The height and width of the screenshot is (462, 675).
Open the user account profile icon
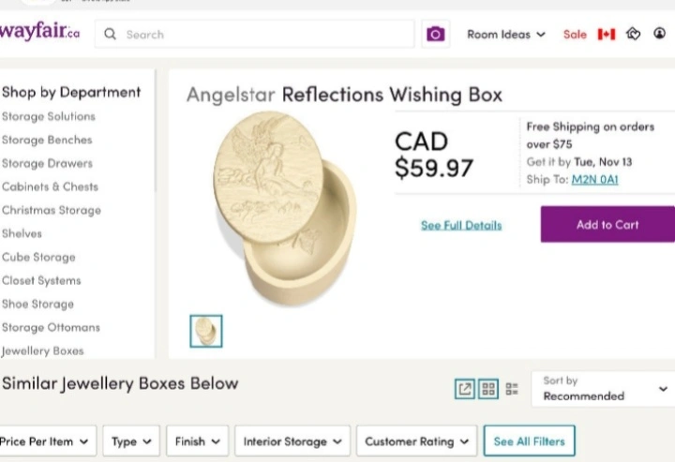point(660,35)
